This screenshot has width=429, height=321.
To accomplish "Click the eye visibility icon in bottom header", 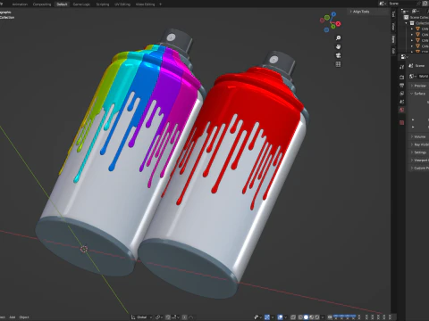I will coord(330,317).
